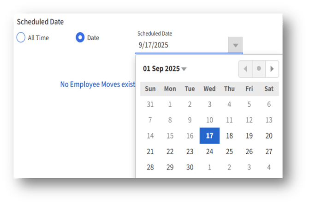Select Saturday the 20th
Viewport: 309px width, 205px height.
point(269,136)
